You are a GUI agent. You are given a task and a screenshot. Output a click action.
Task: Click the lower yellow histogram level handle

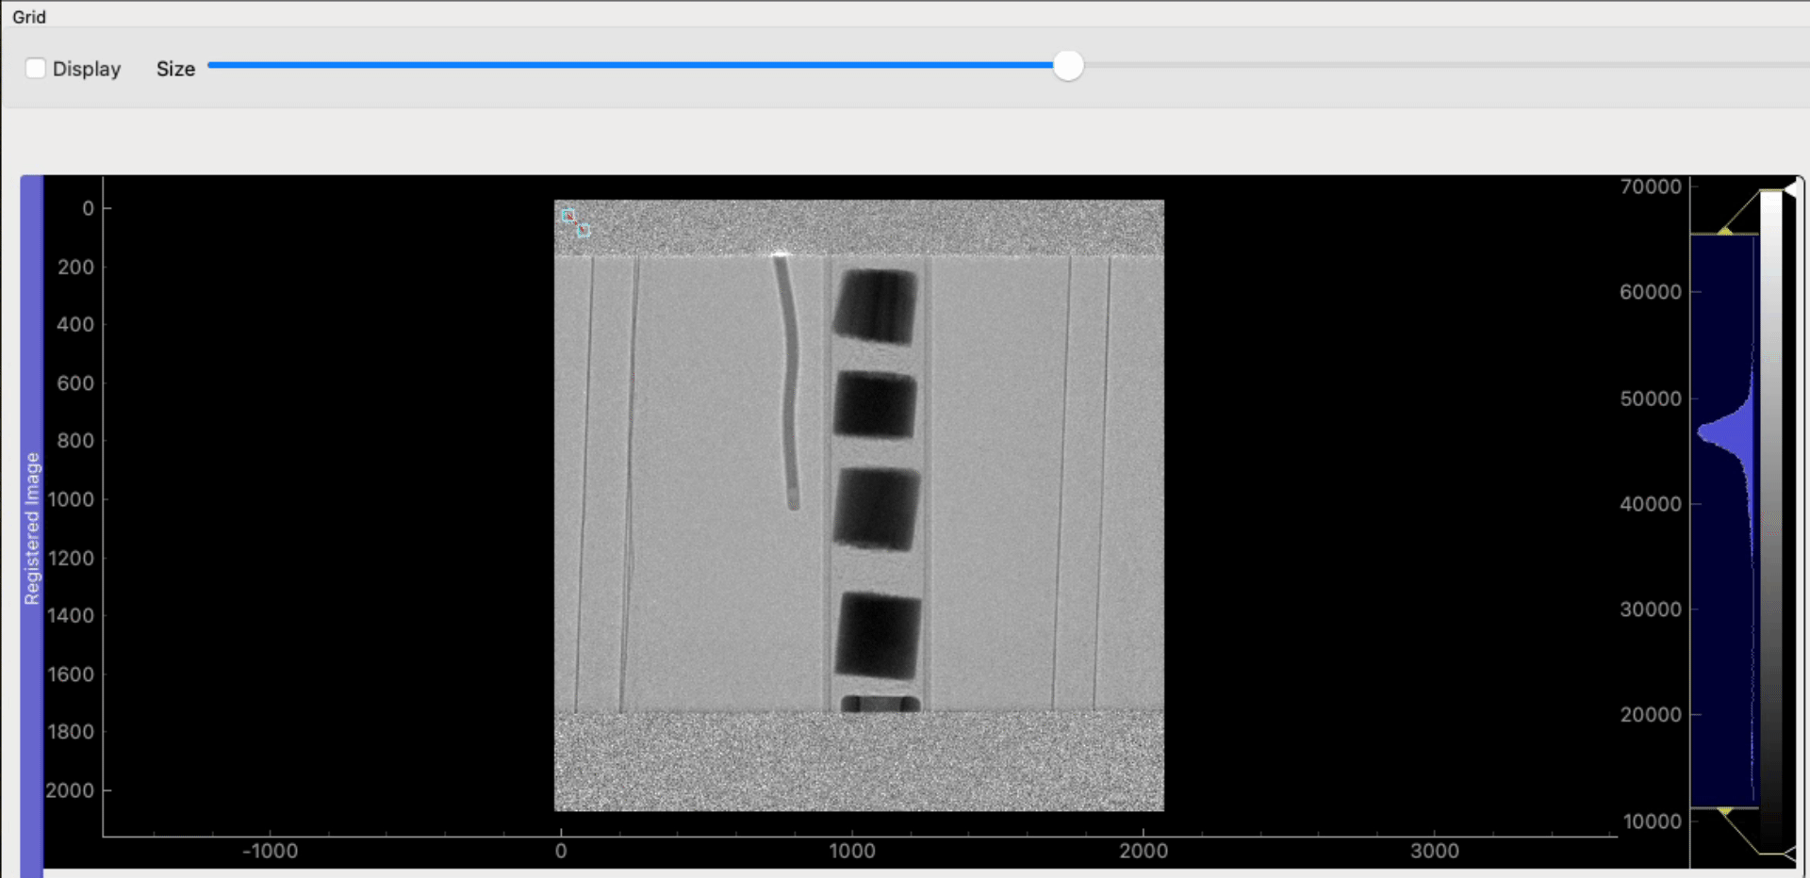(x=1725, y=810)
